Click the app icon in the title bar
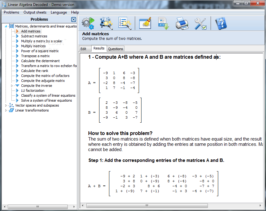Image resolution: width=266 pixels, height=211 pixels. pos(4,5)
